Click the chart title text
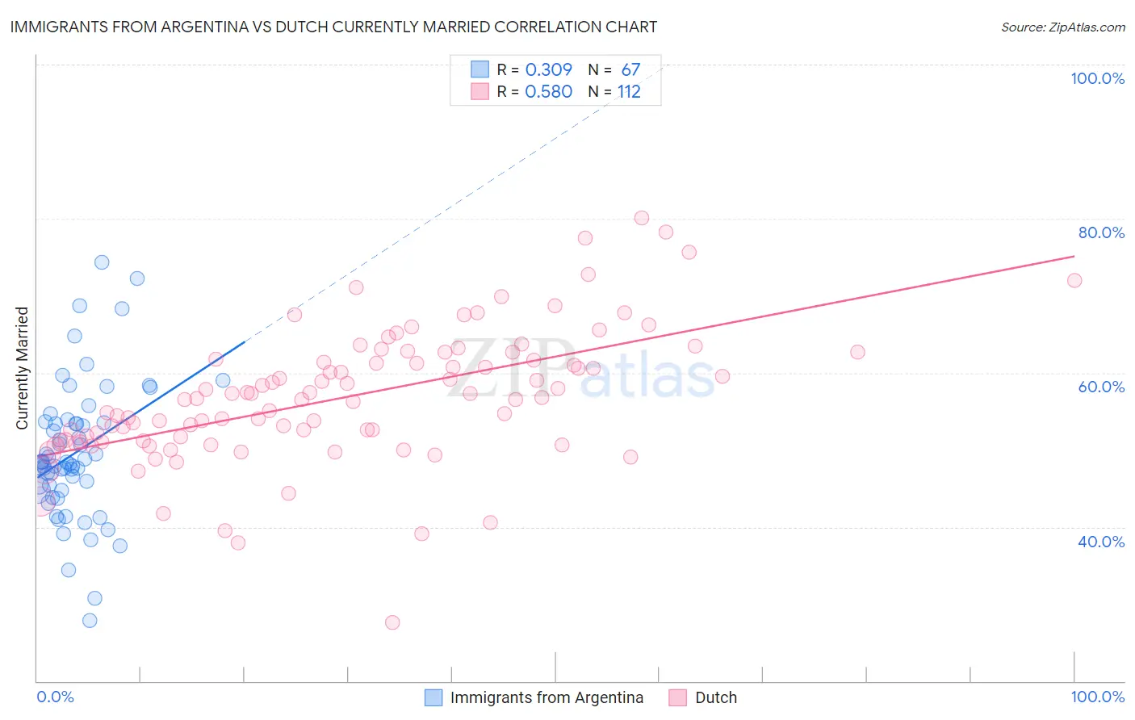The height and width of the screenshot is (720, 1135). point(333,27)
